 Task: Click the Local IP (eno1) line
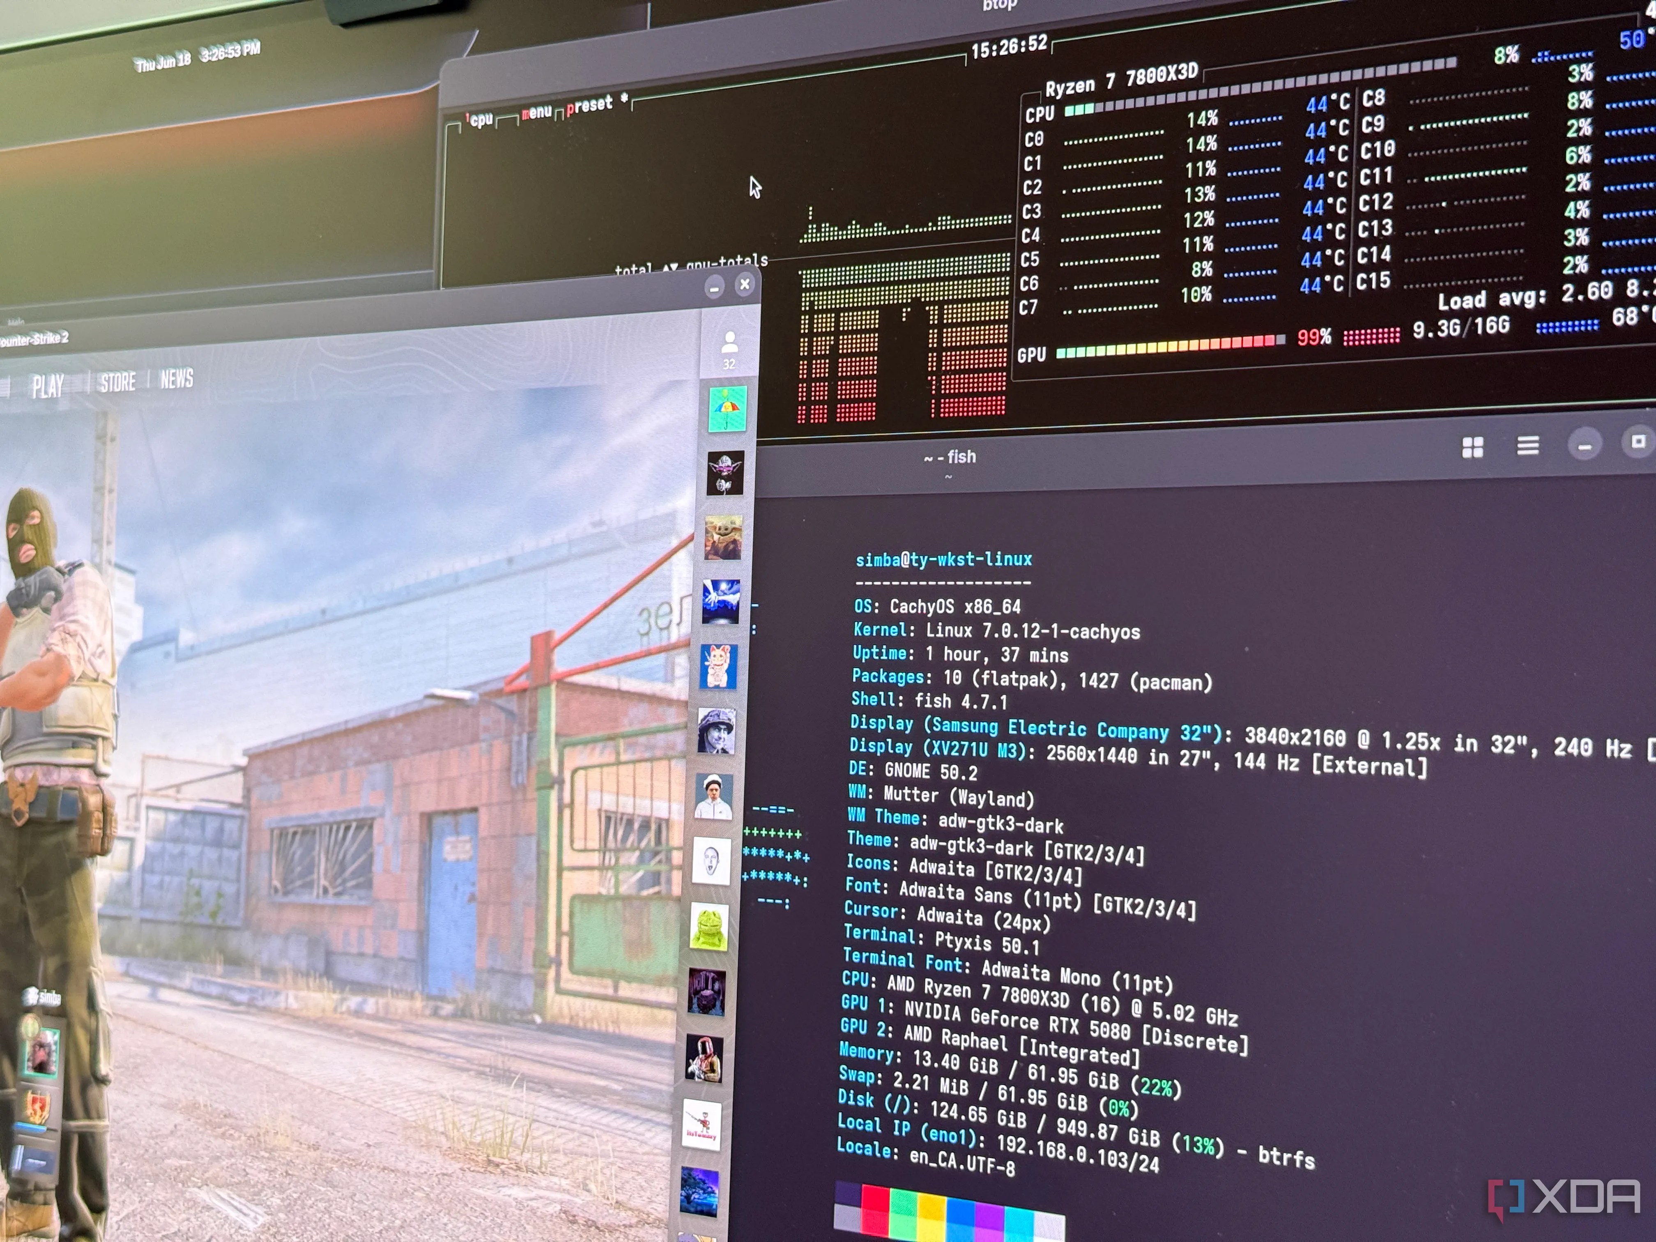[998, 1143]
